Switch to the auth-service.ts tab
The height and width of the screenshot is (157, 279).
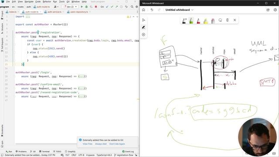point(54,12)
